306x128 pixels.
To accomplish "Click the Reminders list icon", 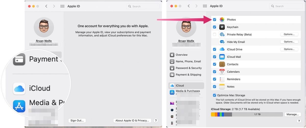I will tap(222, 79).
